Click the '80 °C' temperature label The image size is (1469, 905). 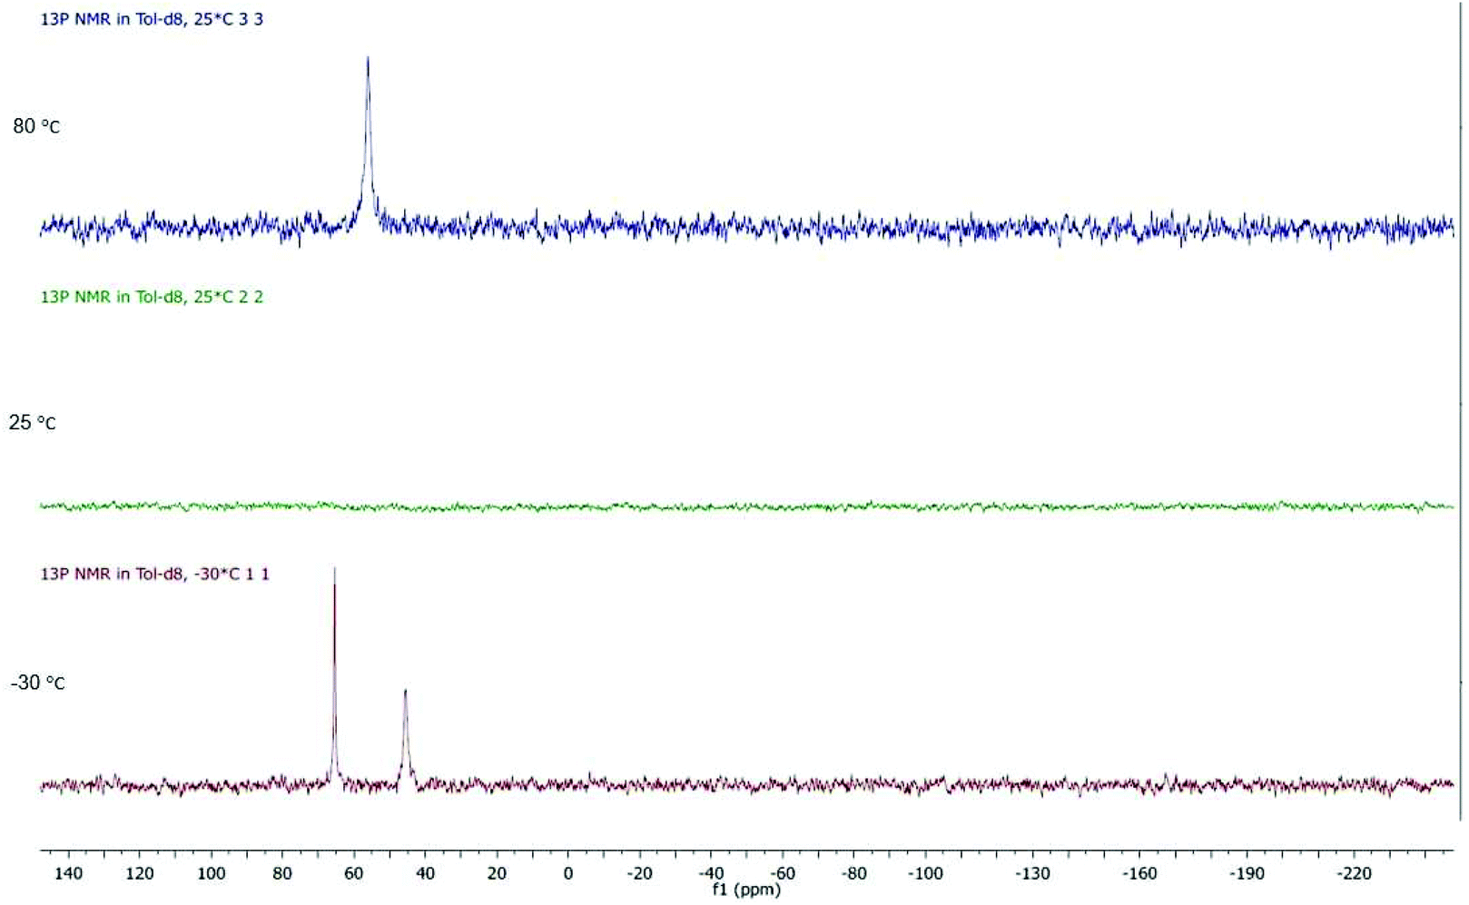pyautogui.click(x=36, y=126)
